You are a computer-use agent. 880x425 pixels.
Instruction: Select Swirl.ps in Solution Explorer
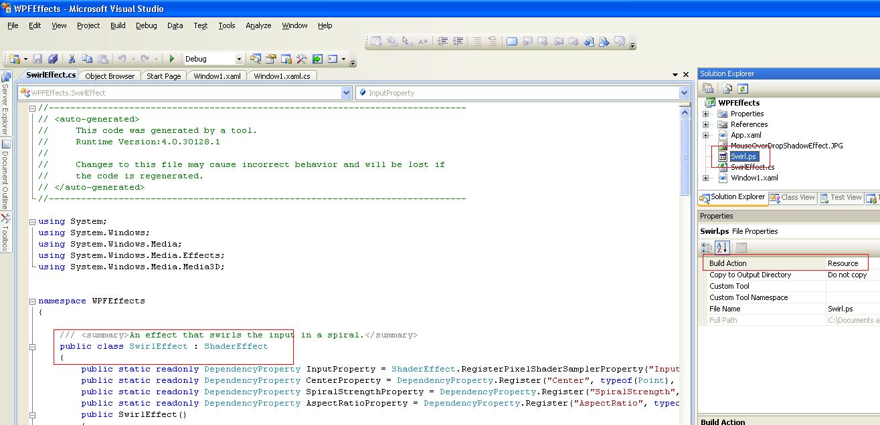click(x=743, y=156)
